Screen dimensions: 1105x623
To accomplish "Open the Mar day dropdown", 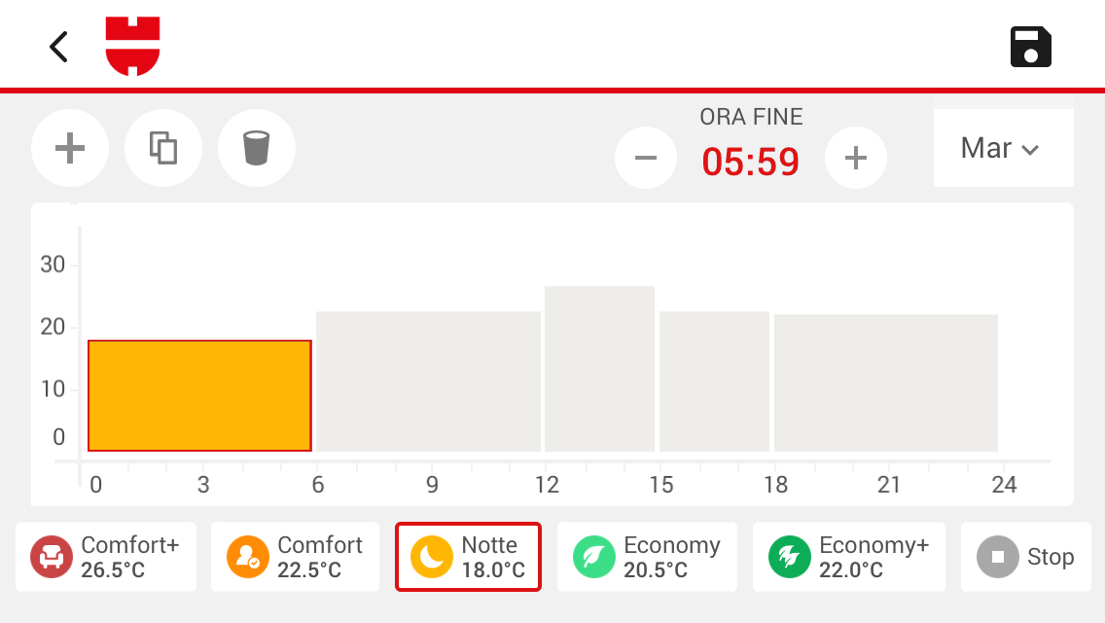I will point(1004,148).
